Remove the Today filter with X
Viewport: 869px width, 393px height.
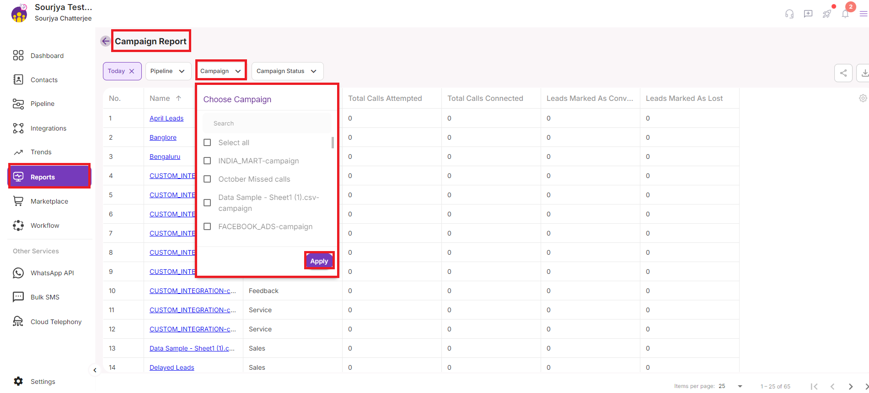(132, 71)
